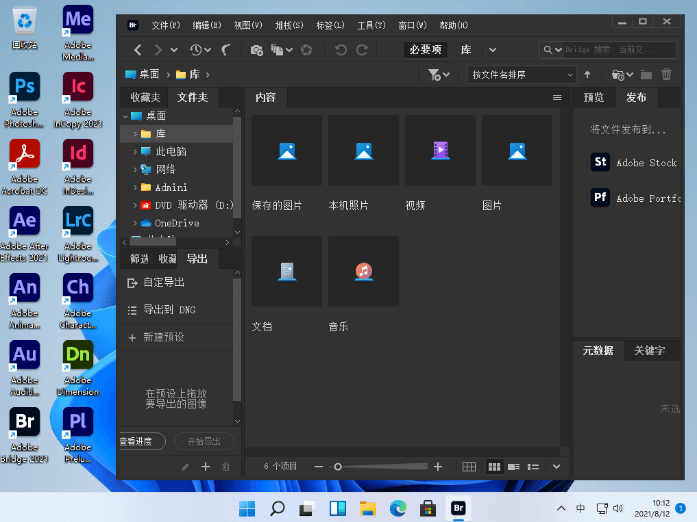The width and height of the screenshot is (697, 522).
Task: Click the search magnifier icon
Action: pos(548,50)
